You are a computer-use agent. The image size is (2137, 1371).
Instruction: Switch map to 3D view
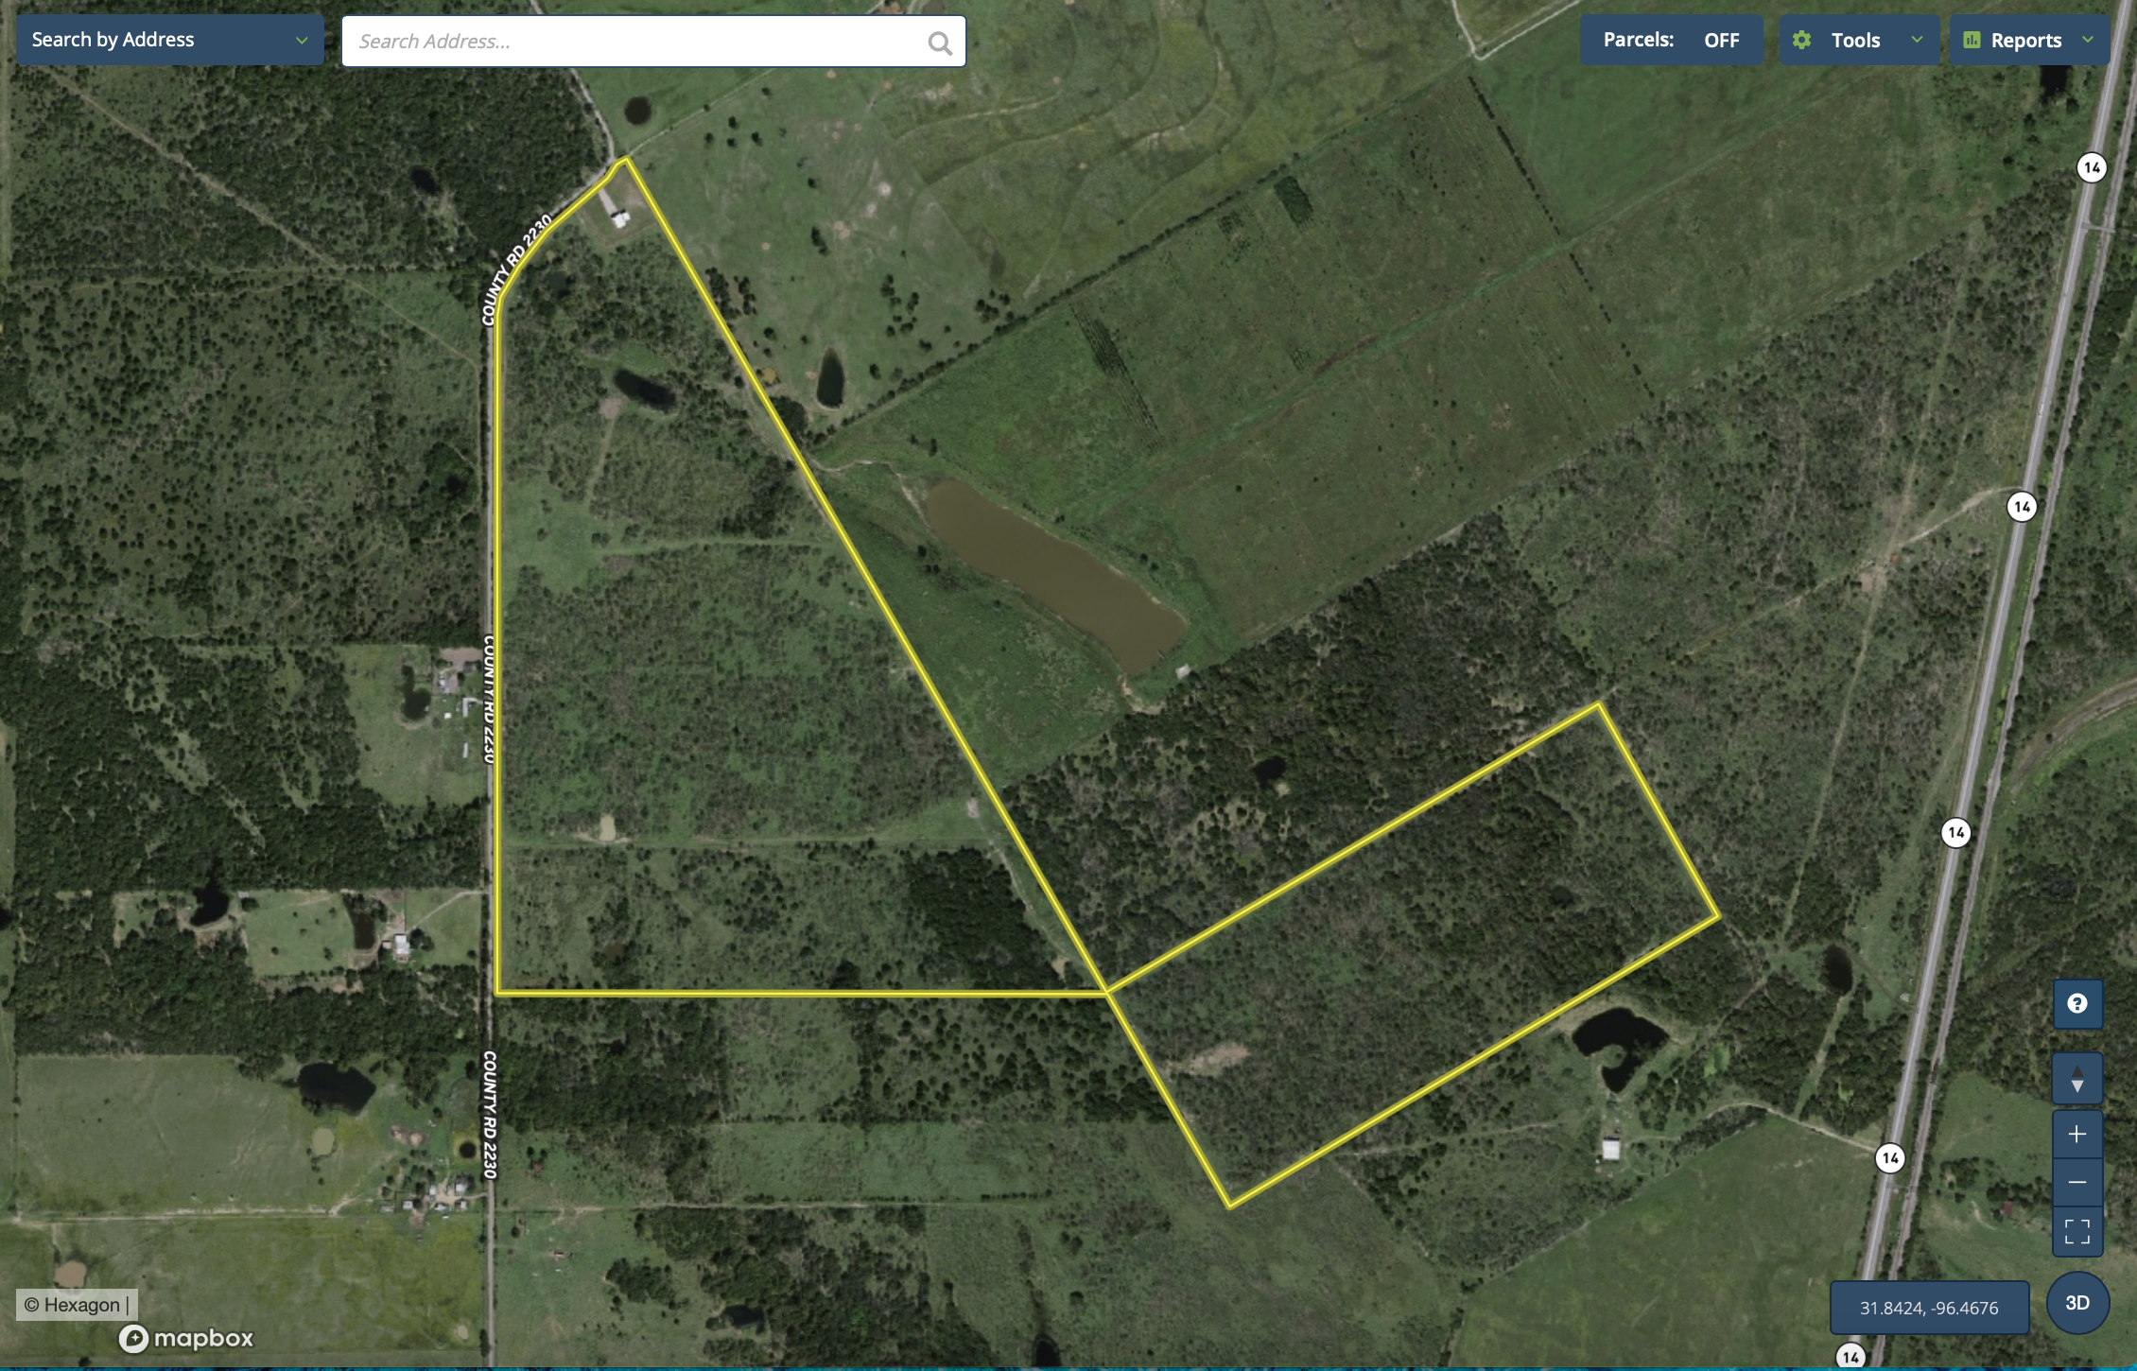pyautogui.click(x=2077, y=1303)
